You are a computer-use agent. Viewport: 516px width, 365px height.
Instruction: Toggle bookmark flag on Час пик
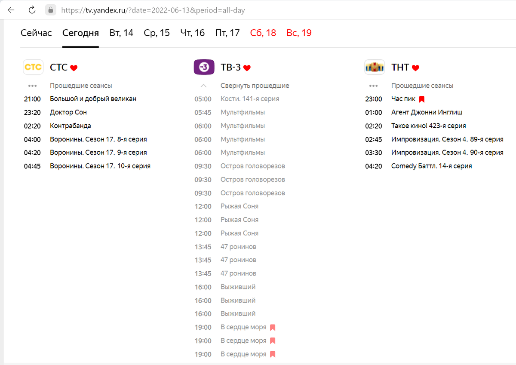422,99
